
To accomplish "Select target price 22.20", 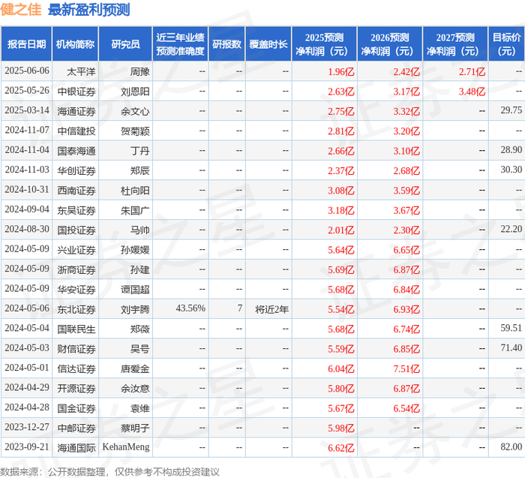I will pyautogui.click(x=511, y=229).
